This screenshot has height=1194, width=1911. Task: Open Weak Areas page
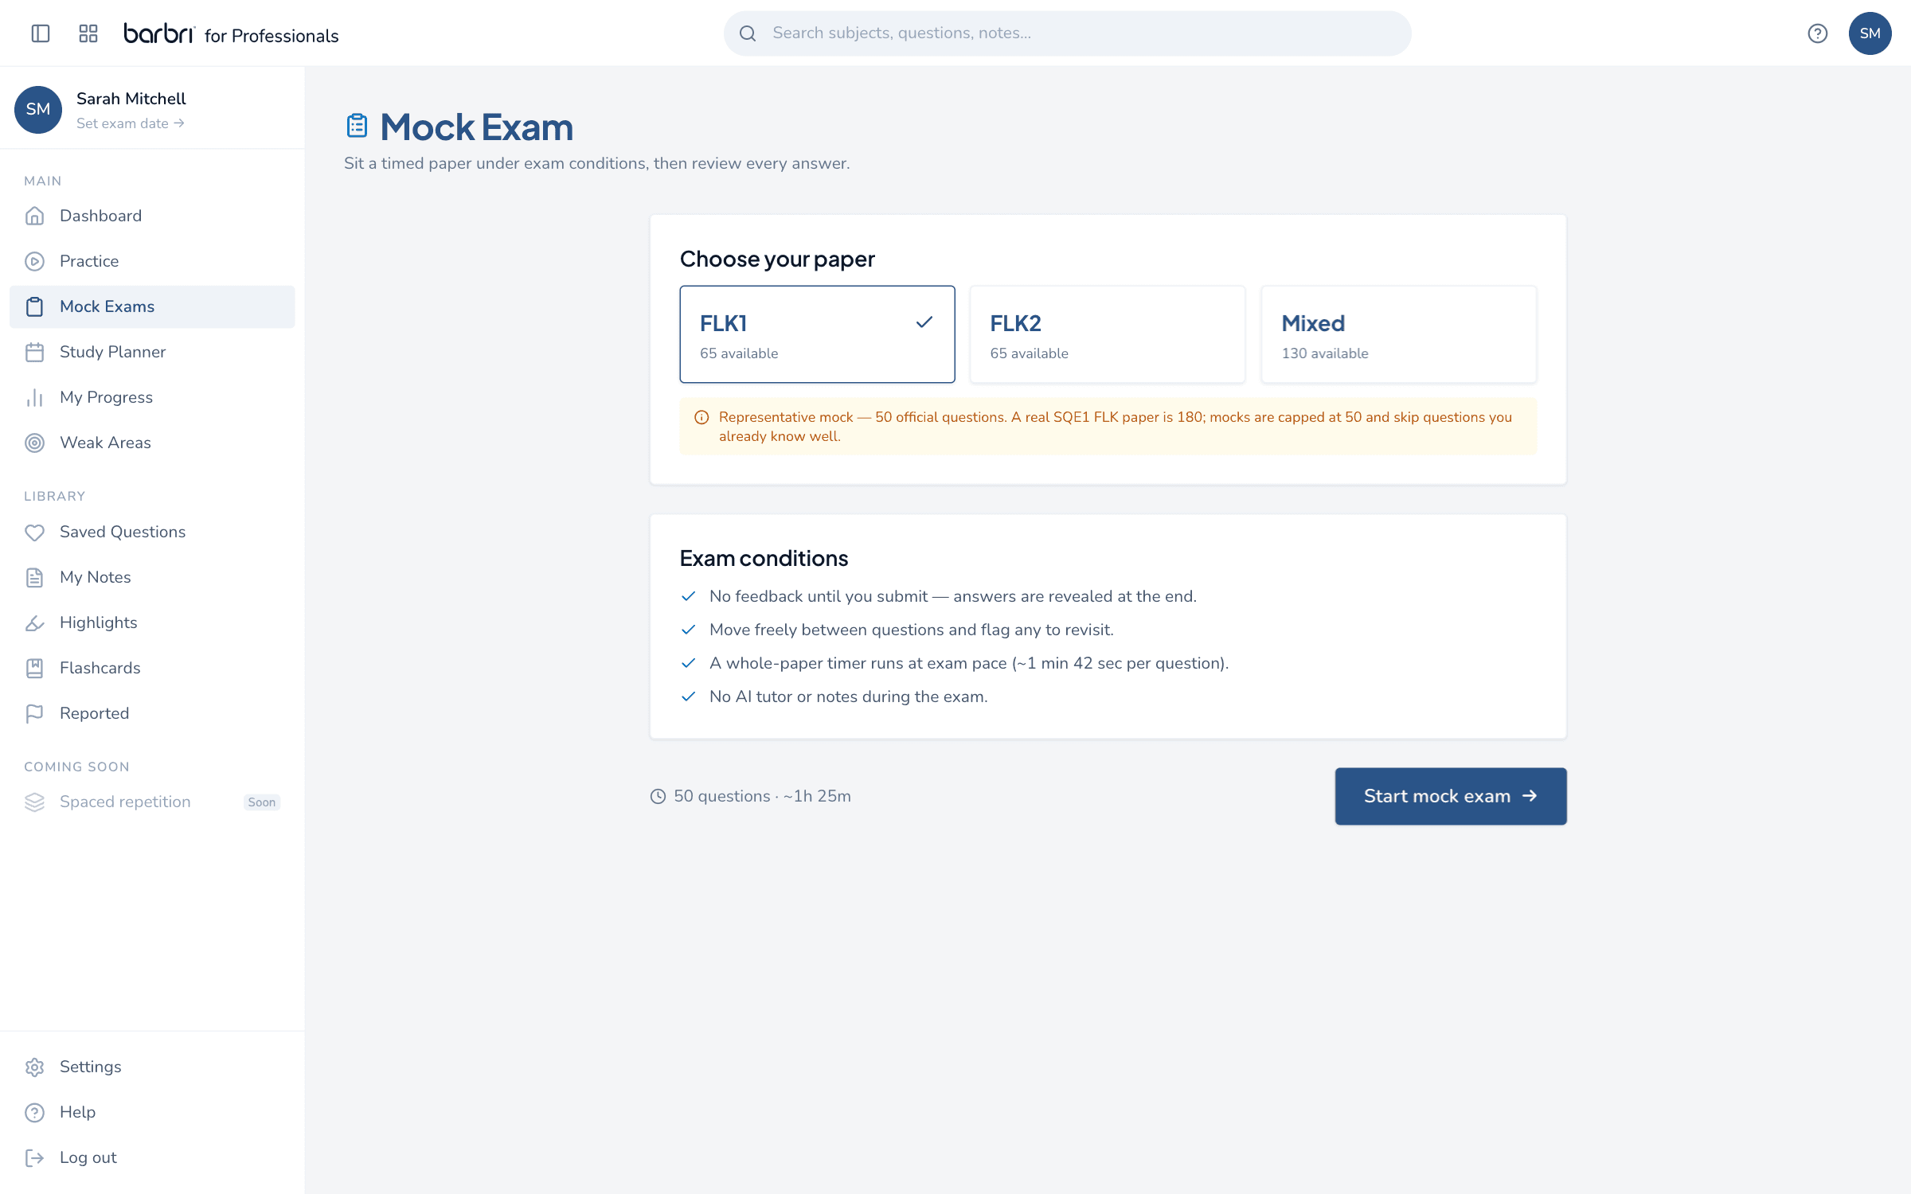pos(152,443)
